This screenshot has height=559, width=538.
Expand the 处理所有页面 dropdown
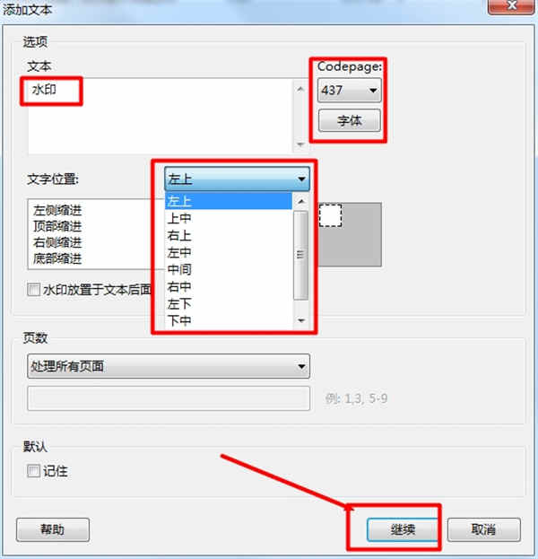169,366
